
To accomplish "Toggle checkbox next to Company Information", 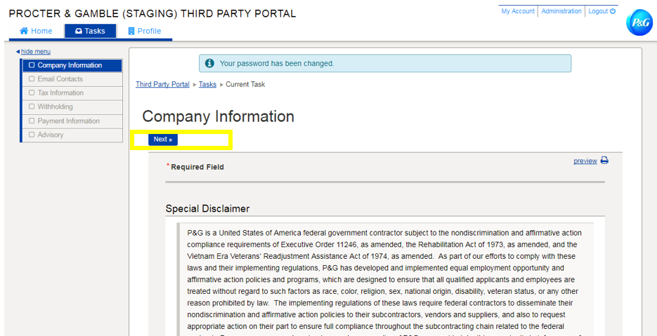I will (x=32, y=65).
